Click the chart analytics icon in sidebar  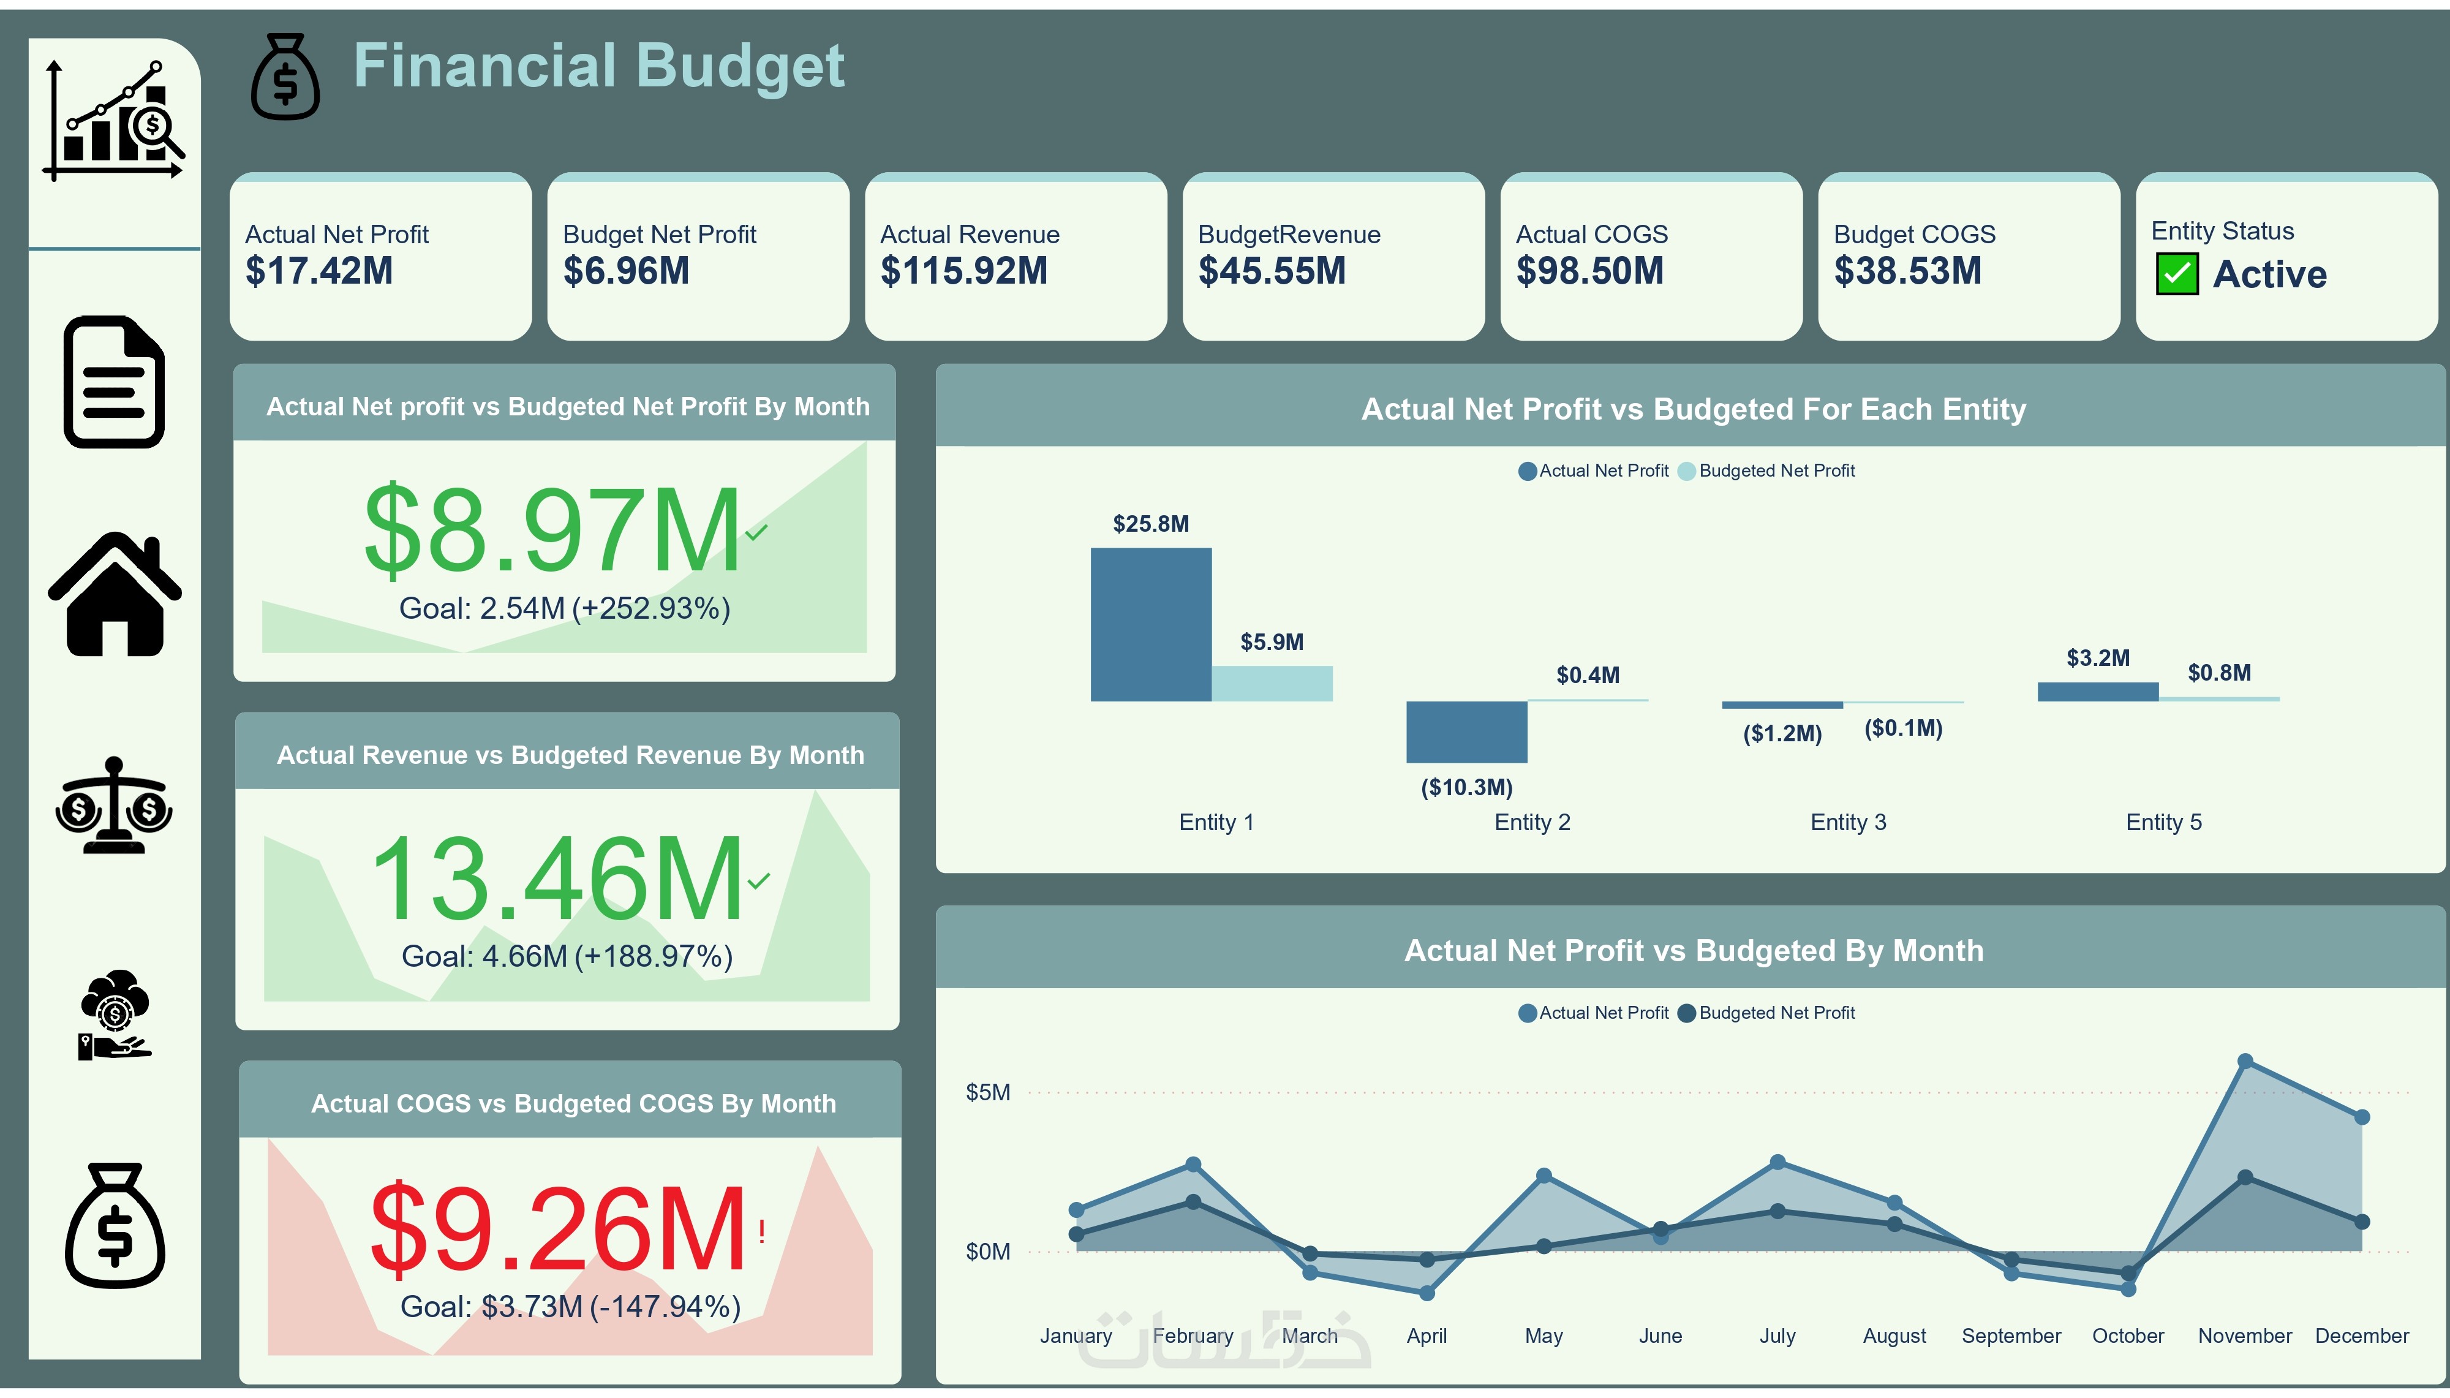(x=114, y=121)
